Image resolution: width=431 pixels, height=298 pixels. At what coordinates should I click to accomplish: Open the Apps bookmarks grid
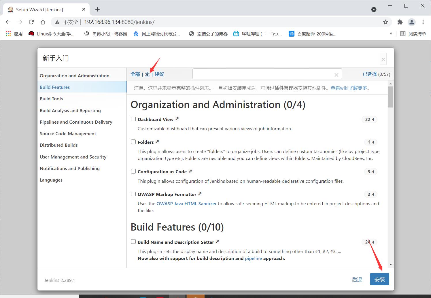tap(14, 34)
